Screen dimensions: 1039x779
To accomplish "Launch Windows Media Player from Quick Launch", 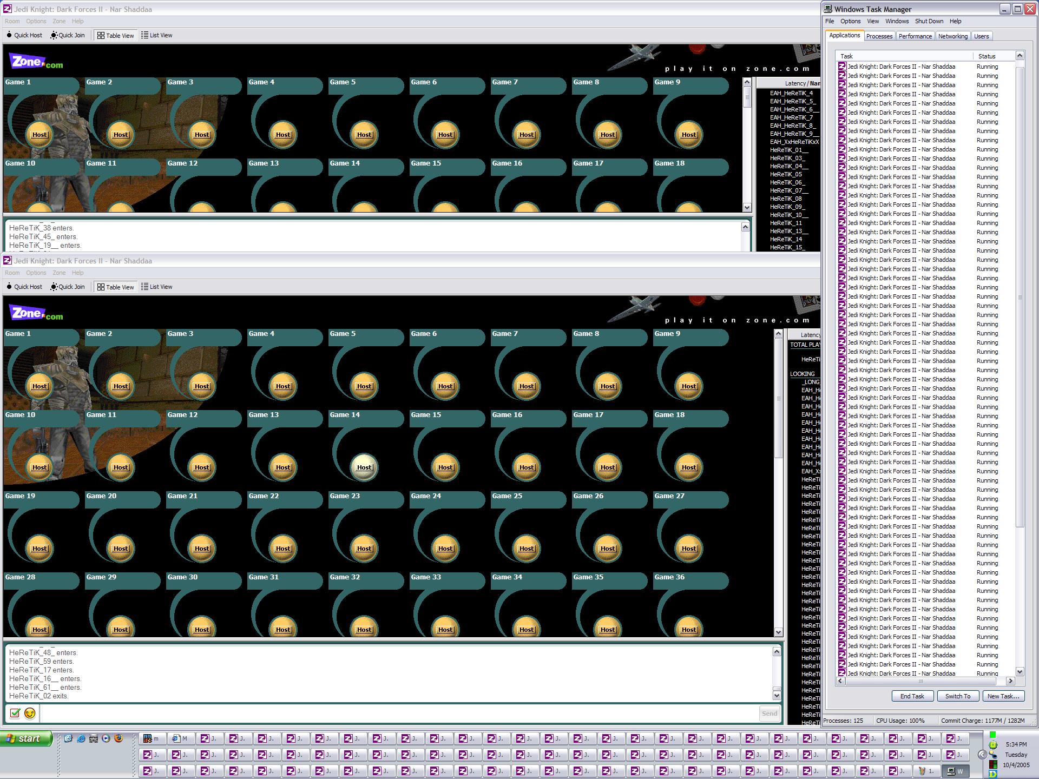I will (106, 738).
